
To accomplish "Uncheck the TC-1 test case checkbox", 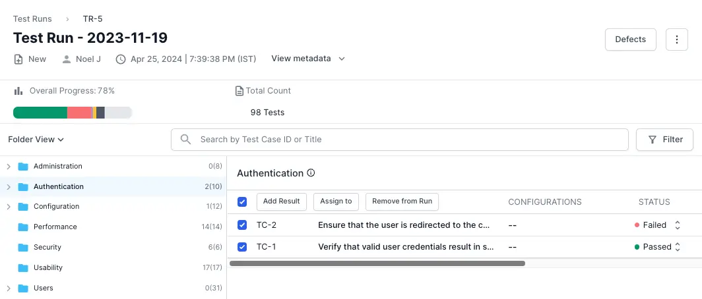I will pos(242,247).
